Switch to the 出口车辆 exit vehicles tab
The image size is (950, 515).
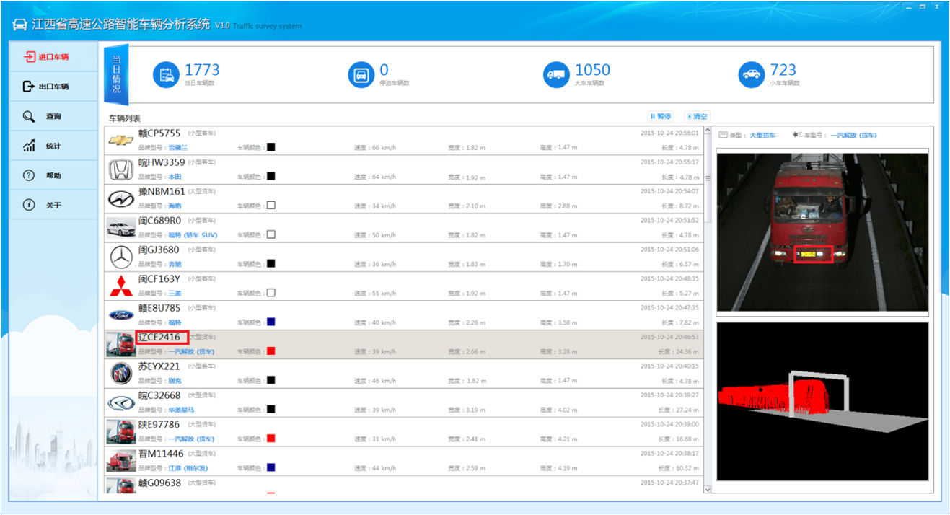(54, 87)
